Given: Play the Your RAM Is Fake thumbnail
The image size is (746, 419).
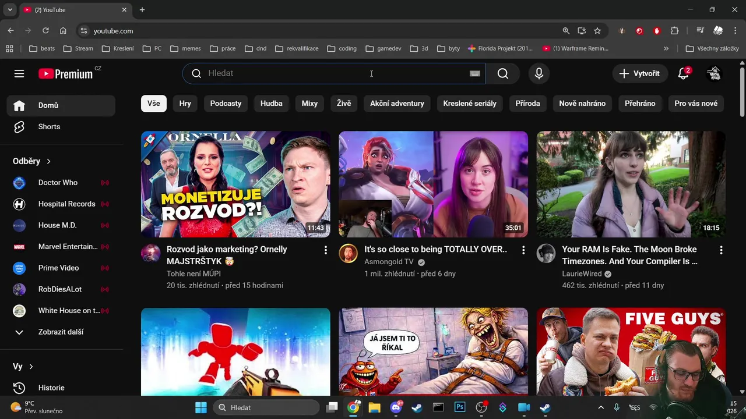Looking at the screenshot, I should [x=631, y=184].
